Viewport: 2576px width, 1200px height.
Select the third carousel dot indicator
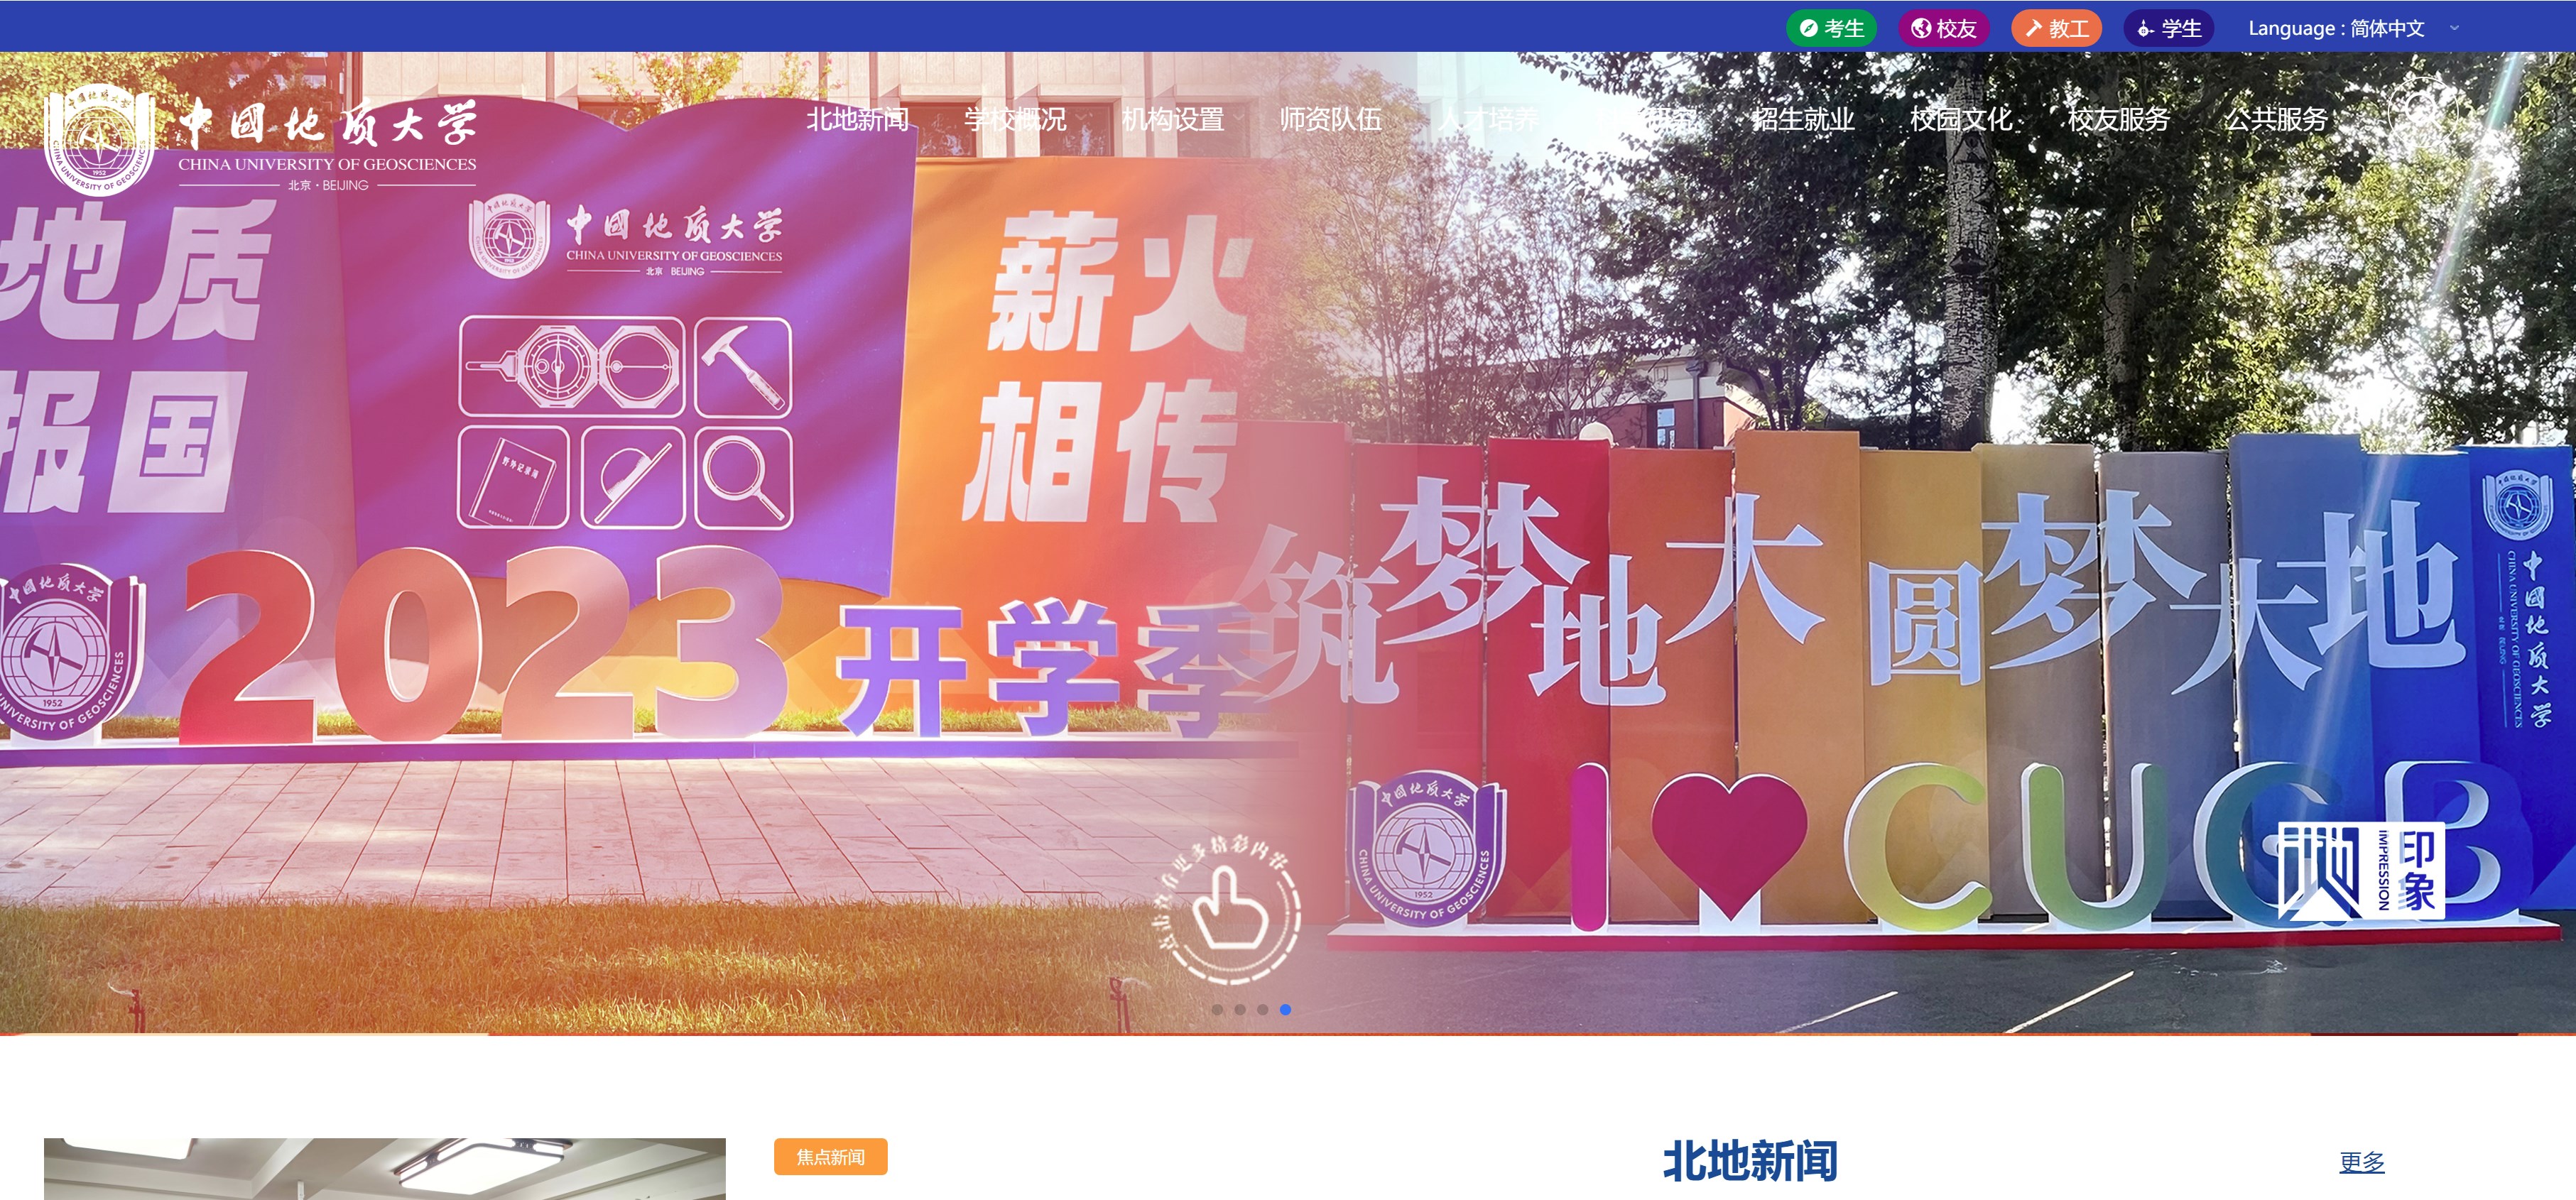coord(1263,1009)
